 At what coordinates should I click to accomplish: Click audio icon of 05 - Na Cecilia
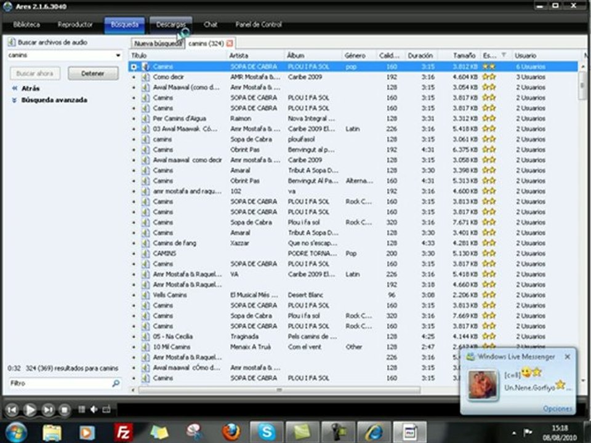point(146,337)
